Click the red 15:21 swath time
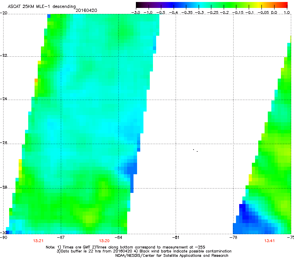The height and width of the screenshot is (258, 294). (38, 241)
